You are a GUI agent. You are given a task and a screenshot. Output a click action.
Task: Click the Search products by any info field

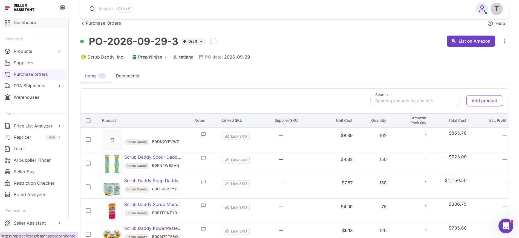[414, 101]
